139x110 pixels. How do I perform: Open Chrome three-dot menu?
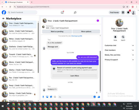(136, 7)
